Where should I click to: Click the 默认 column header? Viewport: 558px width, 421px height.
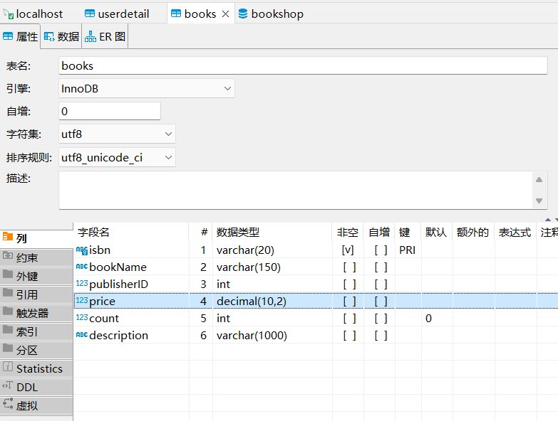click(x=436, y=232)
